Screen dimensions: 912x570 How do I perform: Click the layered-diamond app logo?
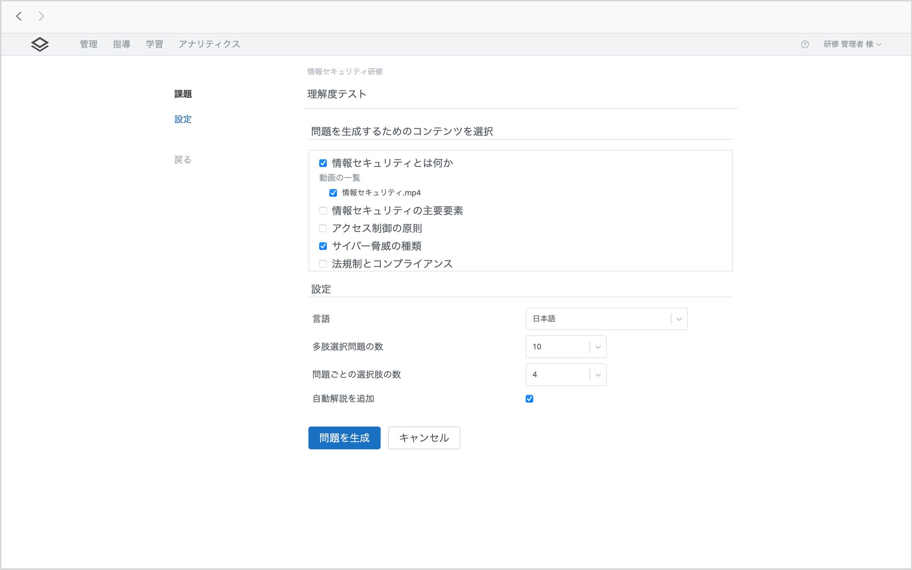tap(40, 44)
